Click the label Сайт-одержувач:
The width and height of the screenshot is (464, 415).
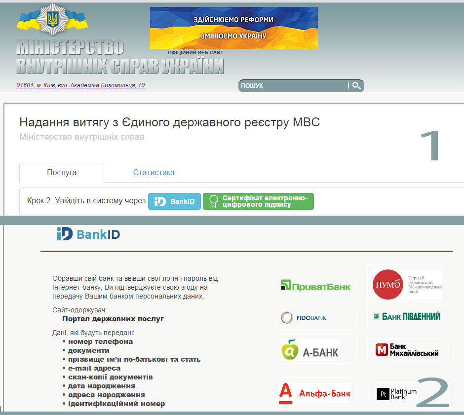coord(79,310)
